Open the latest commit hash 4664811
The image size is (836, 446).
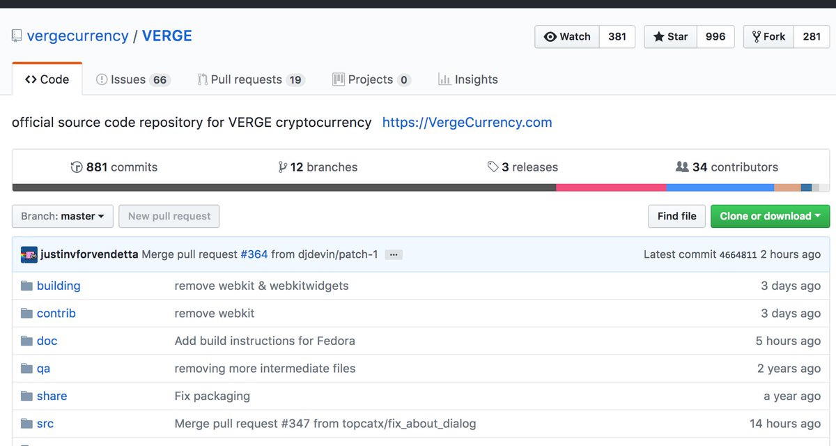coord(738,255)
